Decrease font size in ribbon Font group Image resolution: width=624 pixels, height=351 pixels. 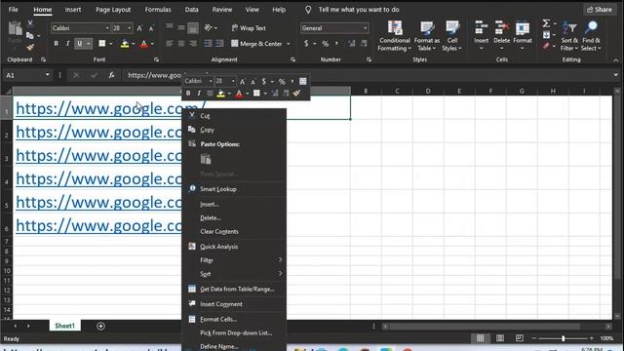click(151, 28)
